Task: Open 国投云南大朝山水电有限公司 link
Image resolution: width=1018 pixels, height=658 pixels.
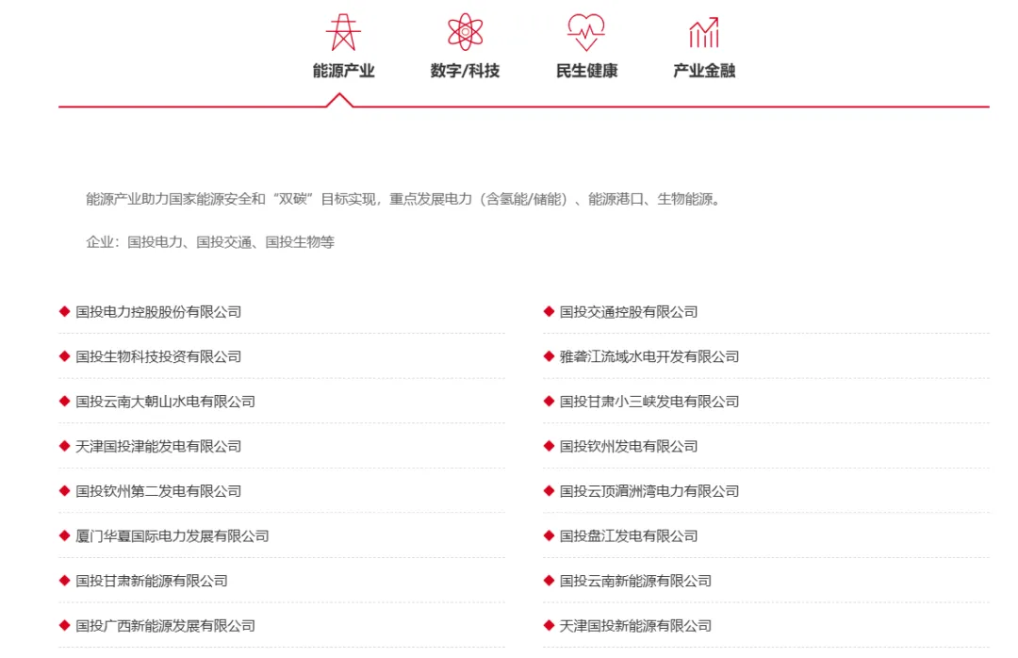Action: tap(166, 402)
